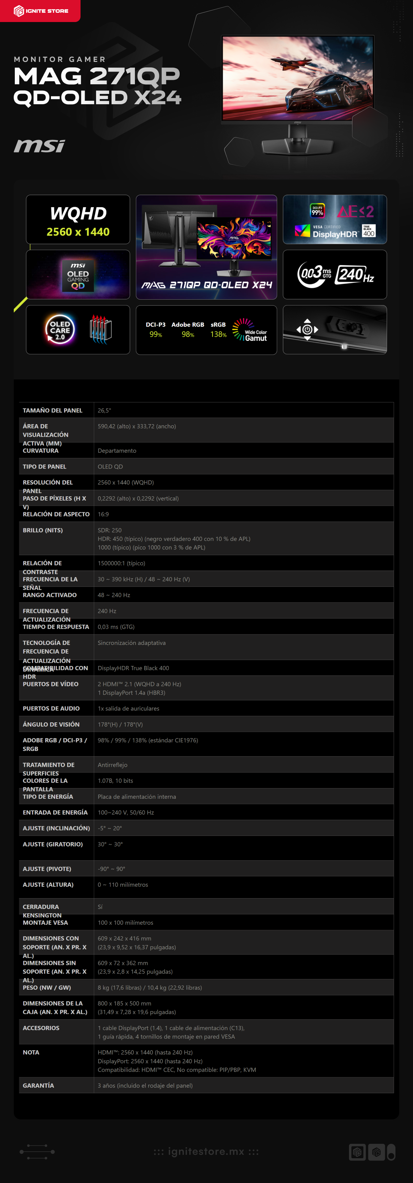Click the MSI brand logo
Image resolution: width=413 pixels, height=1183 pixels.
[40, 146]
